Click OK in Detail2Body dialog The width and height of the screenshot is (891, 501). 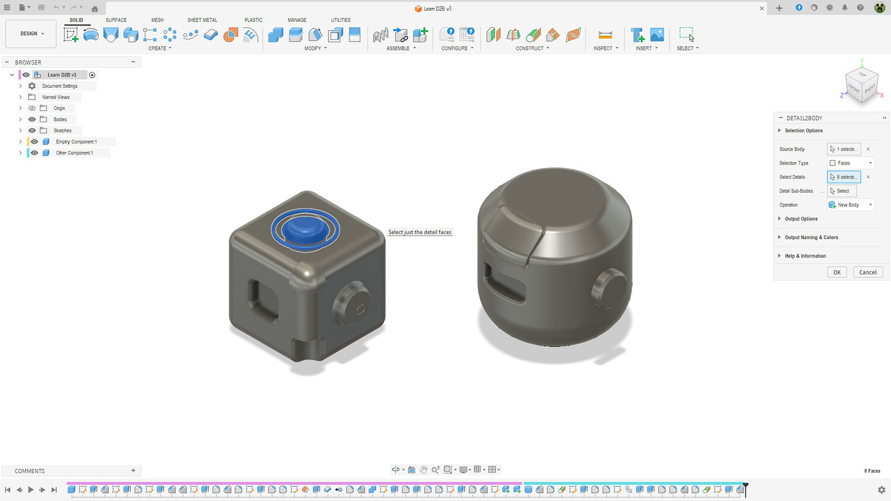pos(837,272)
